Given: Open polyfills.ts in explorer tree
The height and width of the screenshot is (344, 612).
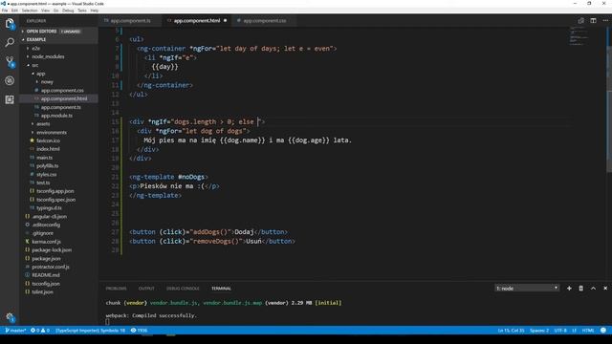Looking at the screenshot, I should [47, 165].
